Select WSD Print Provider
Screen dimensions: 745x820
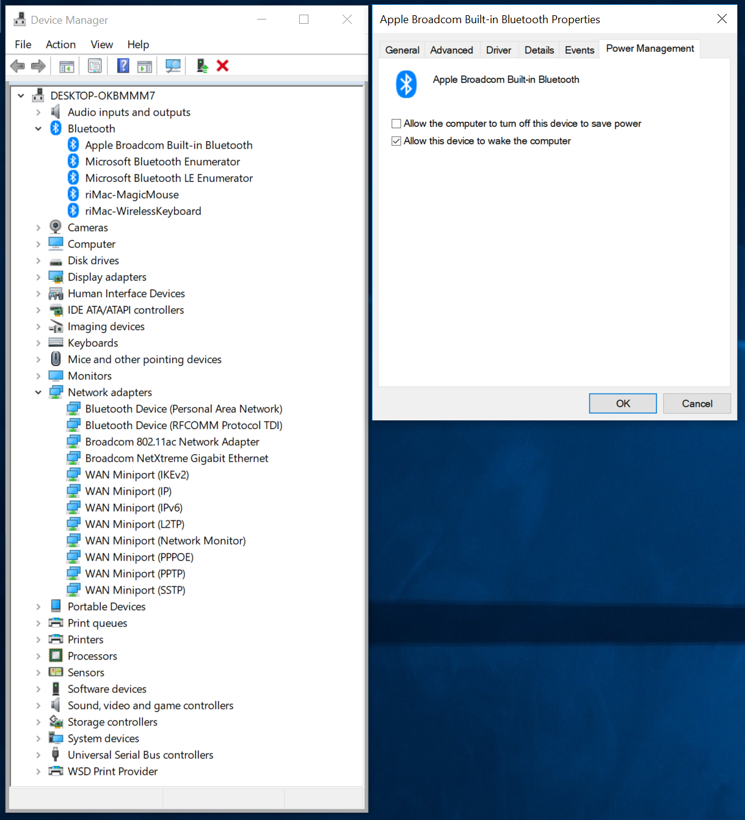click(112, 771)
